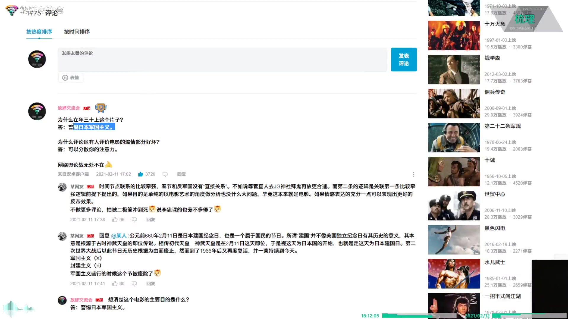Click the 十万火急 title text
568x319 pixels.
pos(495,24)
